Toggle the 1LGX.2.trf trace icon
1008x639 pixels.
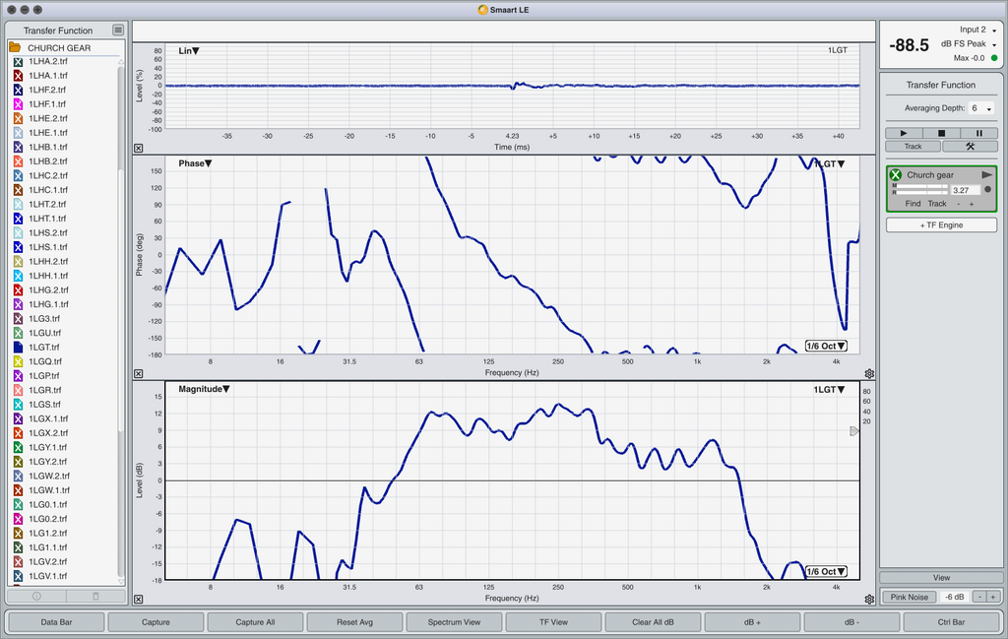(x=18, y=433)
